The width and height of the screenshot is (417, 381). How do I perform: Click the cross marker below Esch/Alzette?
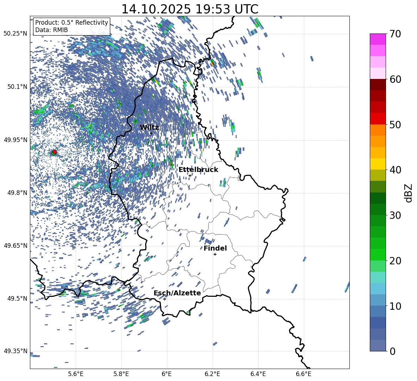click(164, 299)
